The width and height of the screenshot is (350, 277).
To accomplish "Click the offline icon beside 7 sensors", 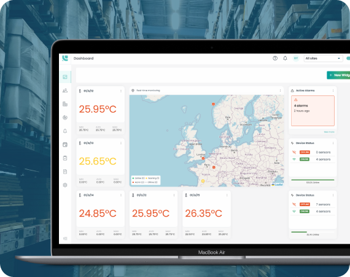I will pos(294,204).
